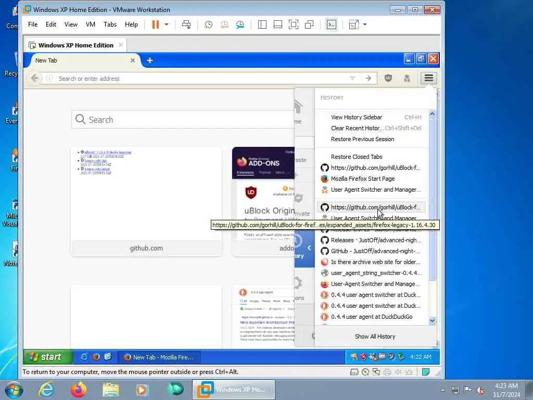Click the history list scroll down arrow
533x400 pixels.
[432, 320]
